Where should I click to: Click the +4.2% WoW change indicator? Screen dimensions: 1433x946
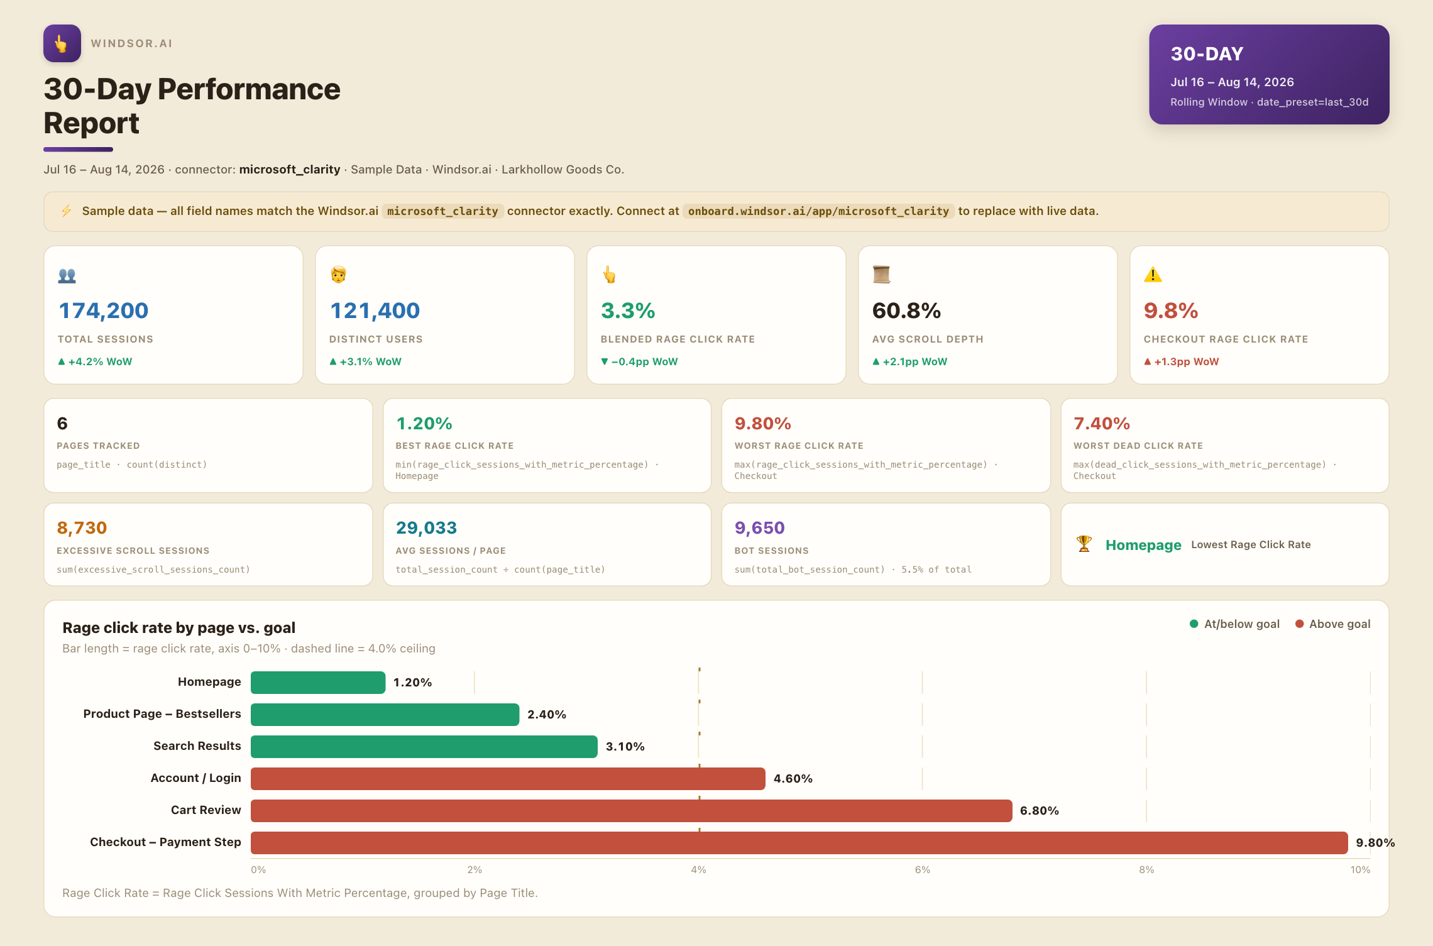coord(95,361)
